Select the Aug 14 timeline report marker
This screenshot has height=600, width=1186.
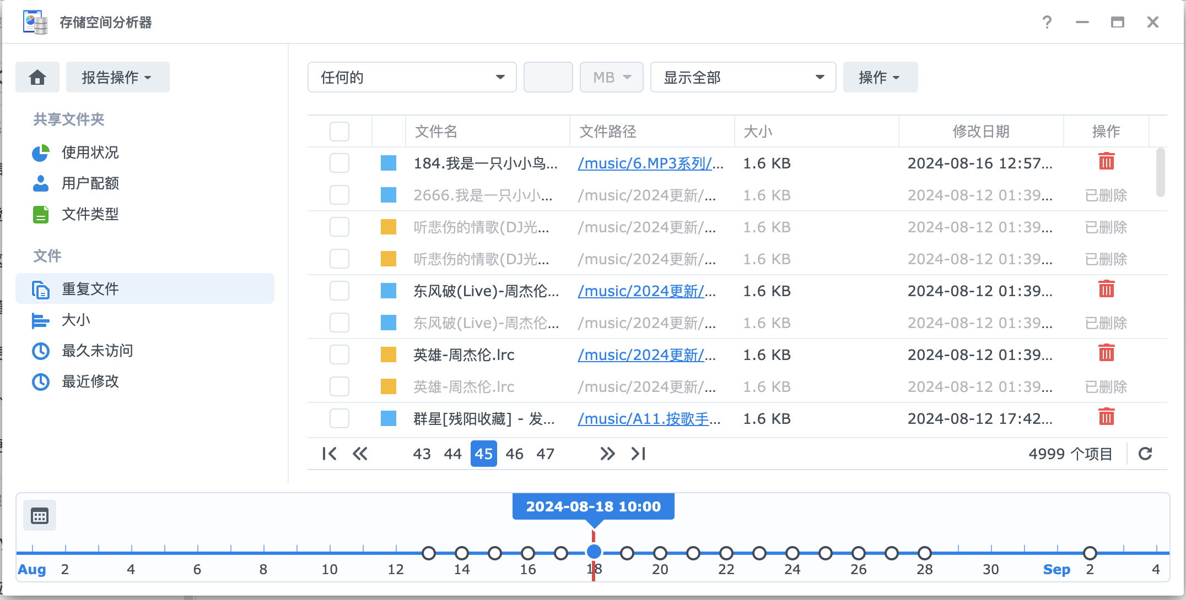pos(462,553)
